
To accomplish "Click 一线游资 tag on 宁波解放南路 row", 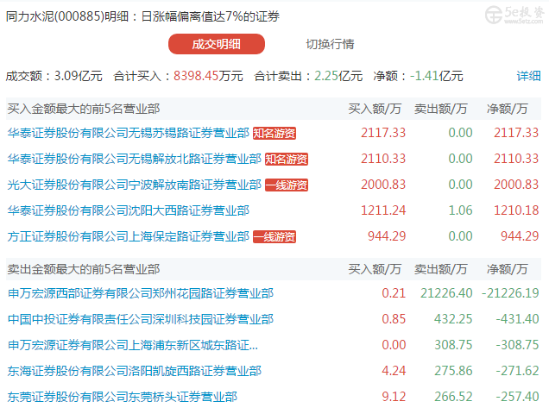I will (287, 185).
